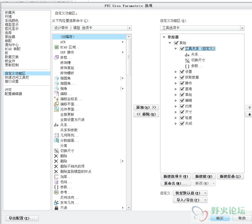This screenshot has height=224, width=252.
Task: Click the 新建选项卡 button
Action: [176, 176]
